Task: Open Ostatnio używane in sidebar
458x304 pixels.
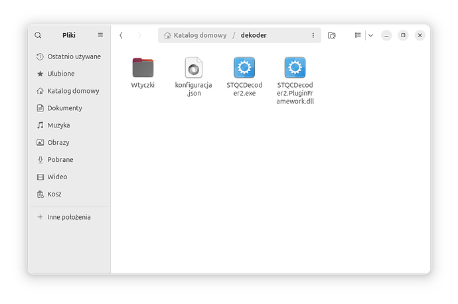Action: point(74,56)
